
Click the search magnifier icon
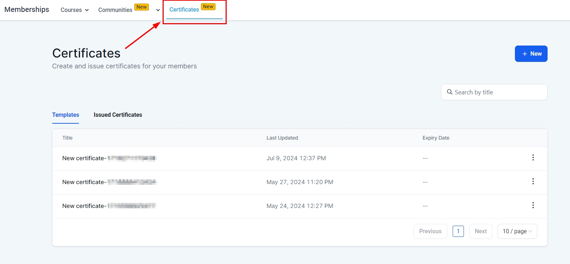[449, 92]
